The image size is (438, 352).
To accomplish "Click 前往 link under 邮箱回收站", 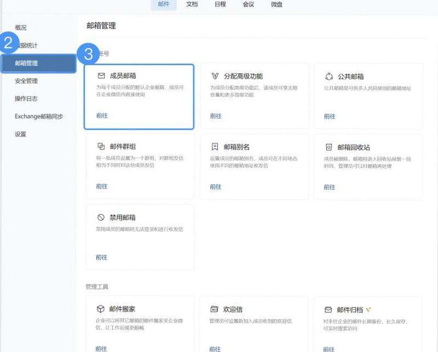I will [x=329, y=187].
